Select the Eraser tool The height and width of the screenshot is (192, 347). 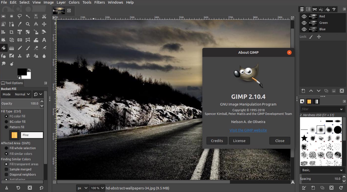point(36,48)
